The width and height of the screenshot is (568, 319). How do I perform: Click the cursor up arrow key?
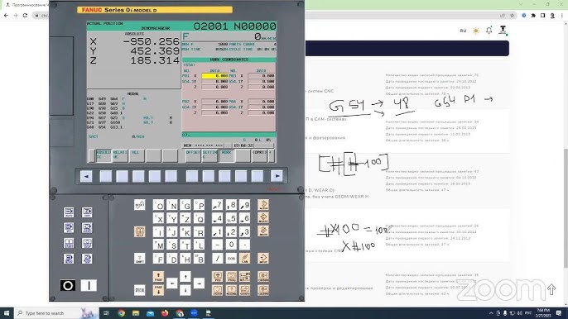tap(185, 277)
